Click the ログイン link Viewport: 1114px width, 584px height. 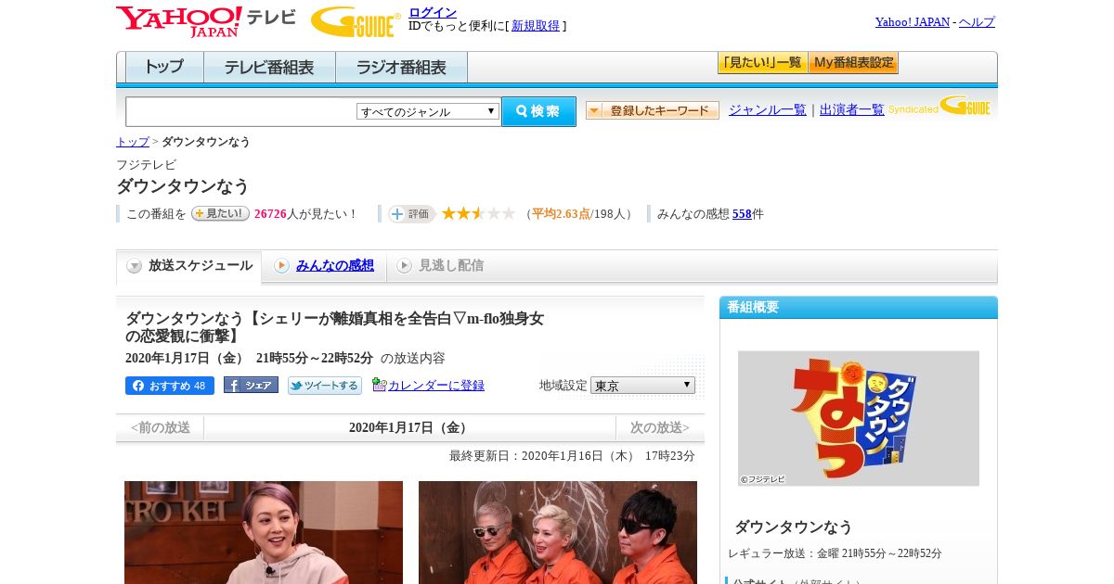tap(433, 12)
